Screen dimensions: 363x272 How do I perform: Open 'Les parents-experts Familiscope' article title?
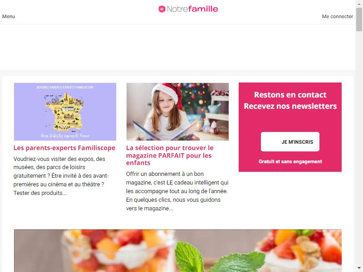click(x=64, y=148)
